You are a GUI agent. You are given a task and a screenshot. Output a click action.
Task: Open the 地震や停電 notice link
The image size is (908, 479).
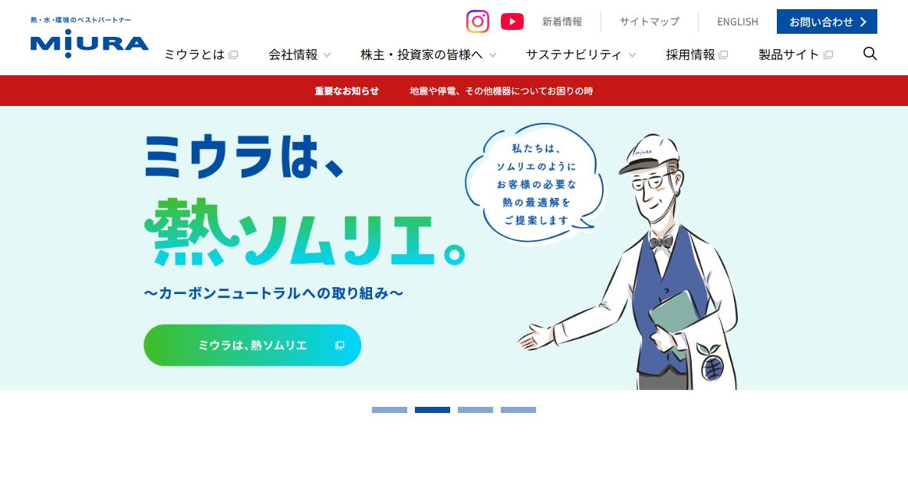pos(501,91)
